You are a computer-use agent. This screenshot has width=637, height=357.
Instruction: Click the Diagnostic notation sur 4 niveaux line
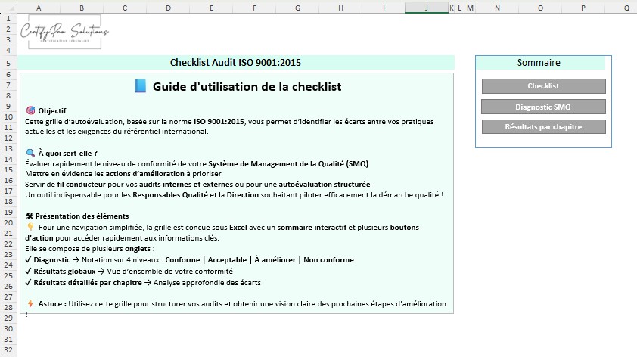pyautogui.click(x=189, y=260)
